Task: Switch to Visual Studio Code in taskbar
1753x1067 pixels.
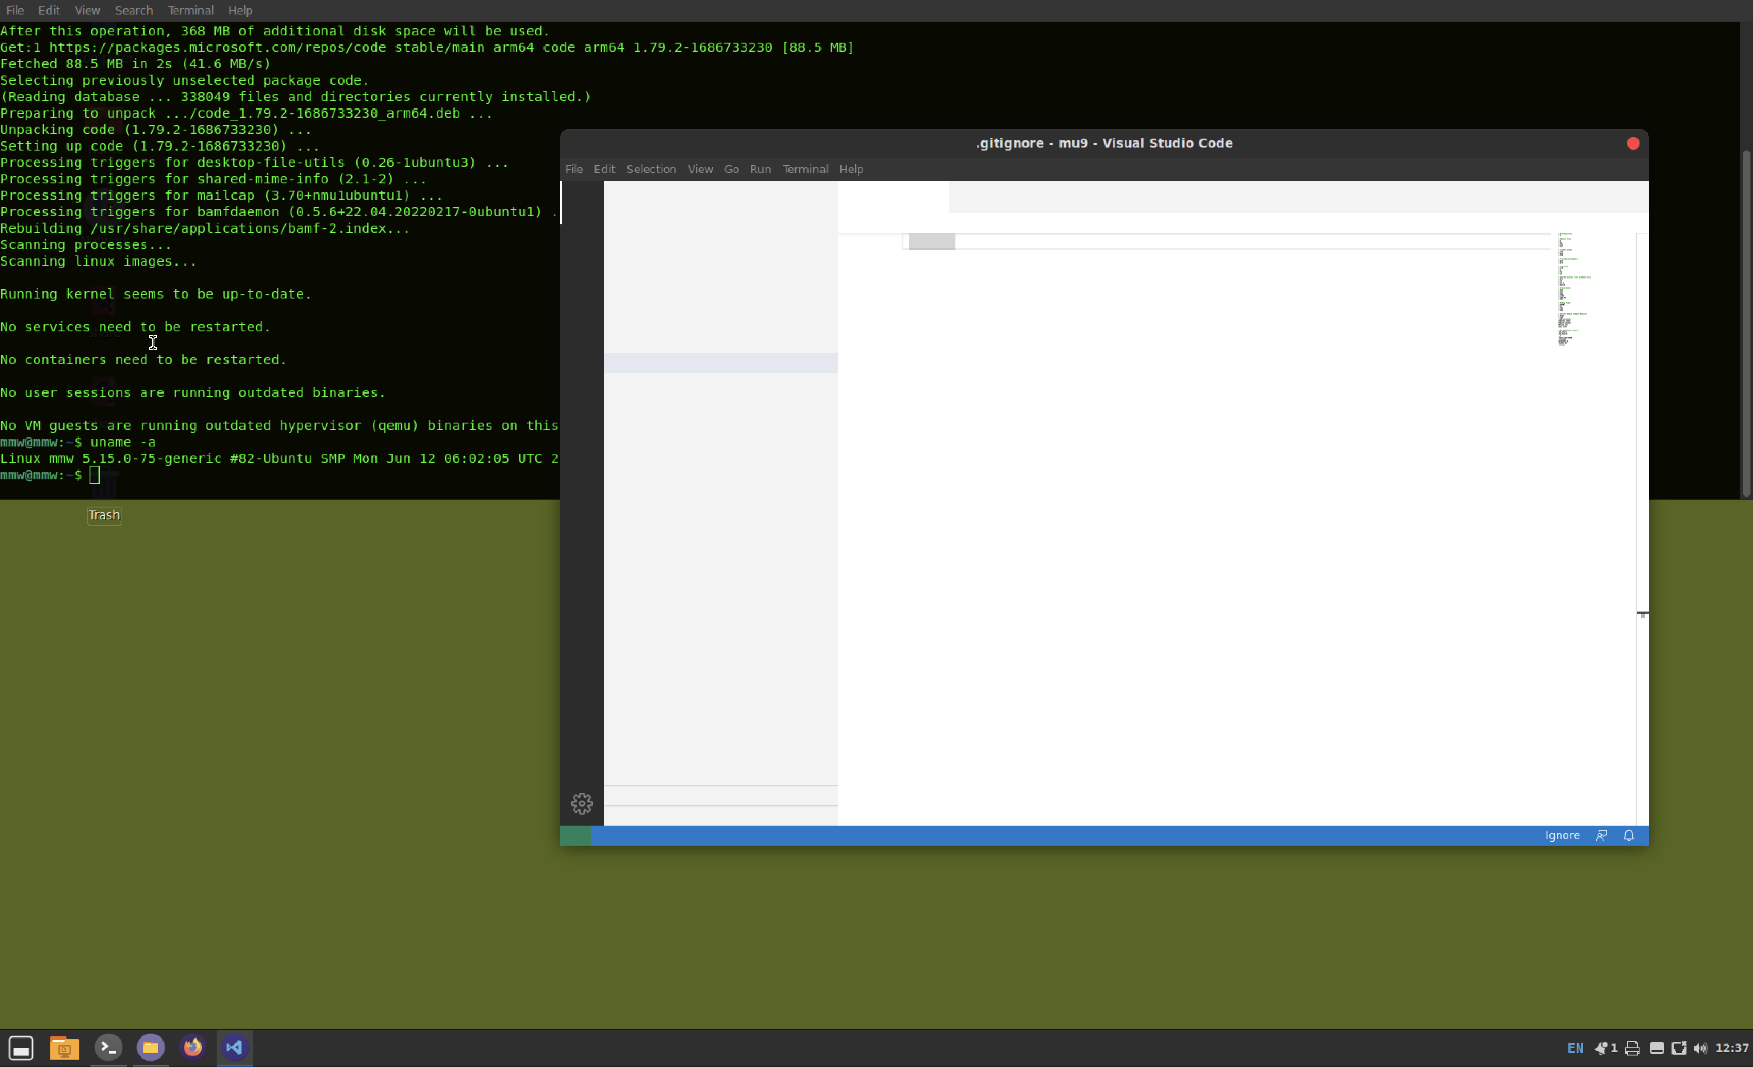Action: pyautogui.click(x=234, y=1047)
